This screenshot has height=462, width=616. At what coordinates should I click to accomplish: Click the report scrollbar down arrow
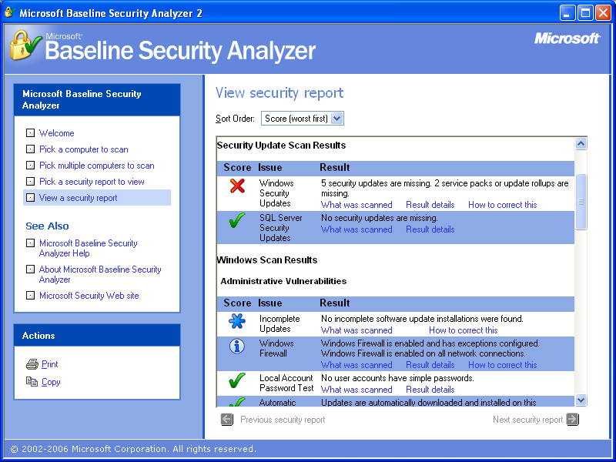(x=581, y=400)
